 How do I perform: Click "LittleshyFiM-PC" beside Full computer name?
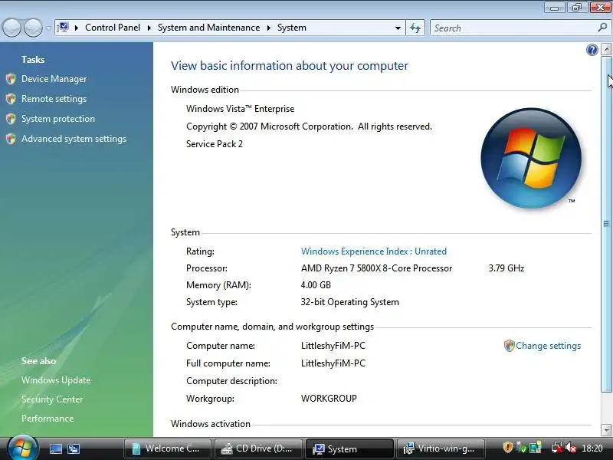[333, 363]
